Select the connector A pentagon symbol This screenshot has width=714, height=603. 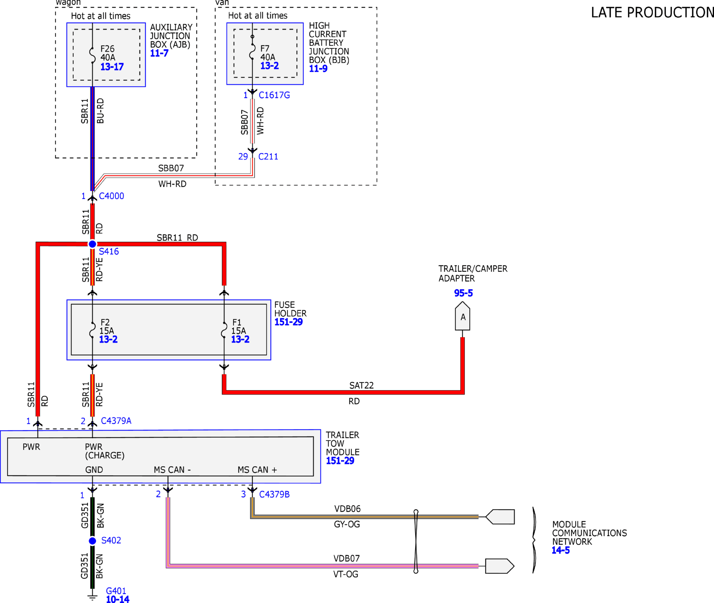463,316
